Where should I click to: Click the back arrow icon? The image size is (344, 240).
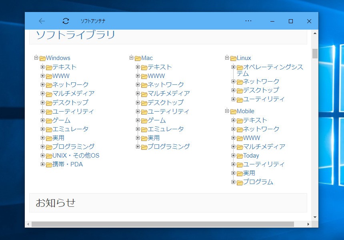[x=42, y=21]
